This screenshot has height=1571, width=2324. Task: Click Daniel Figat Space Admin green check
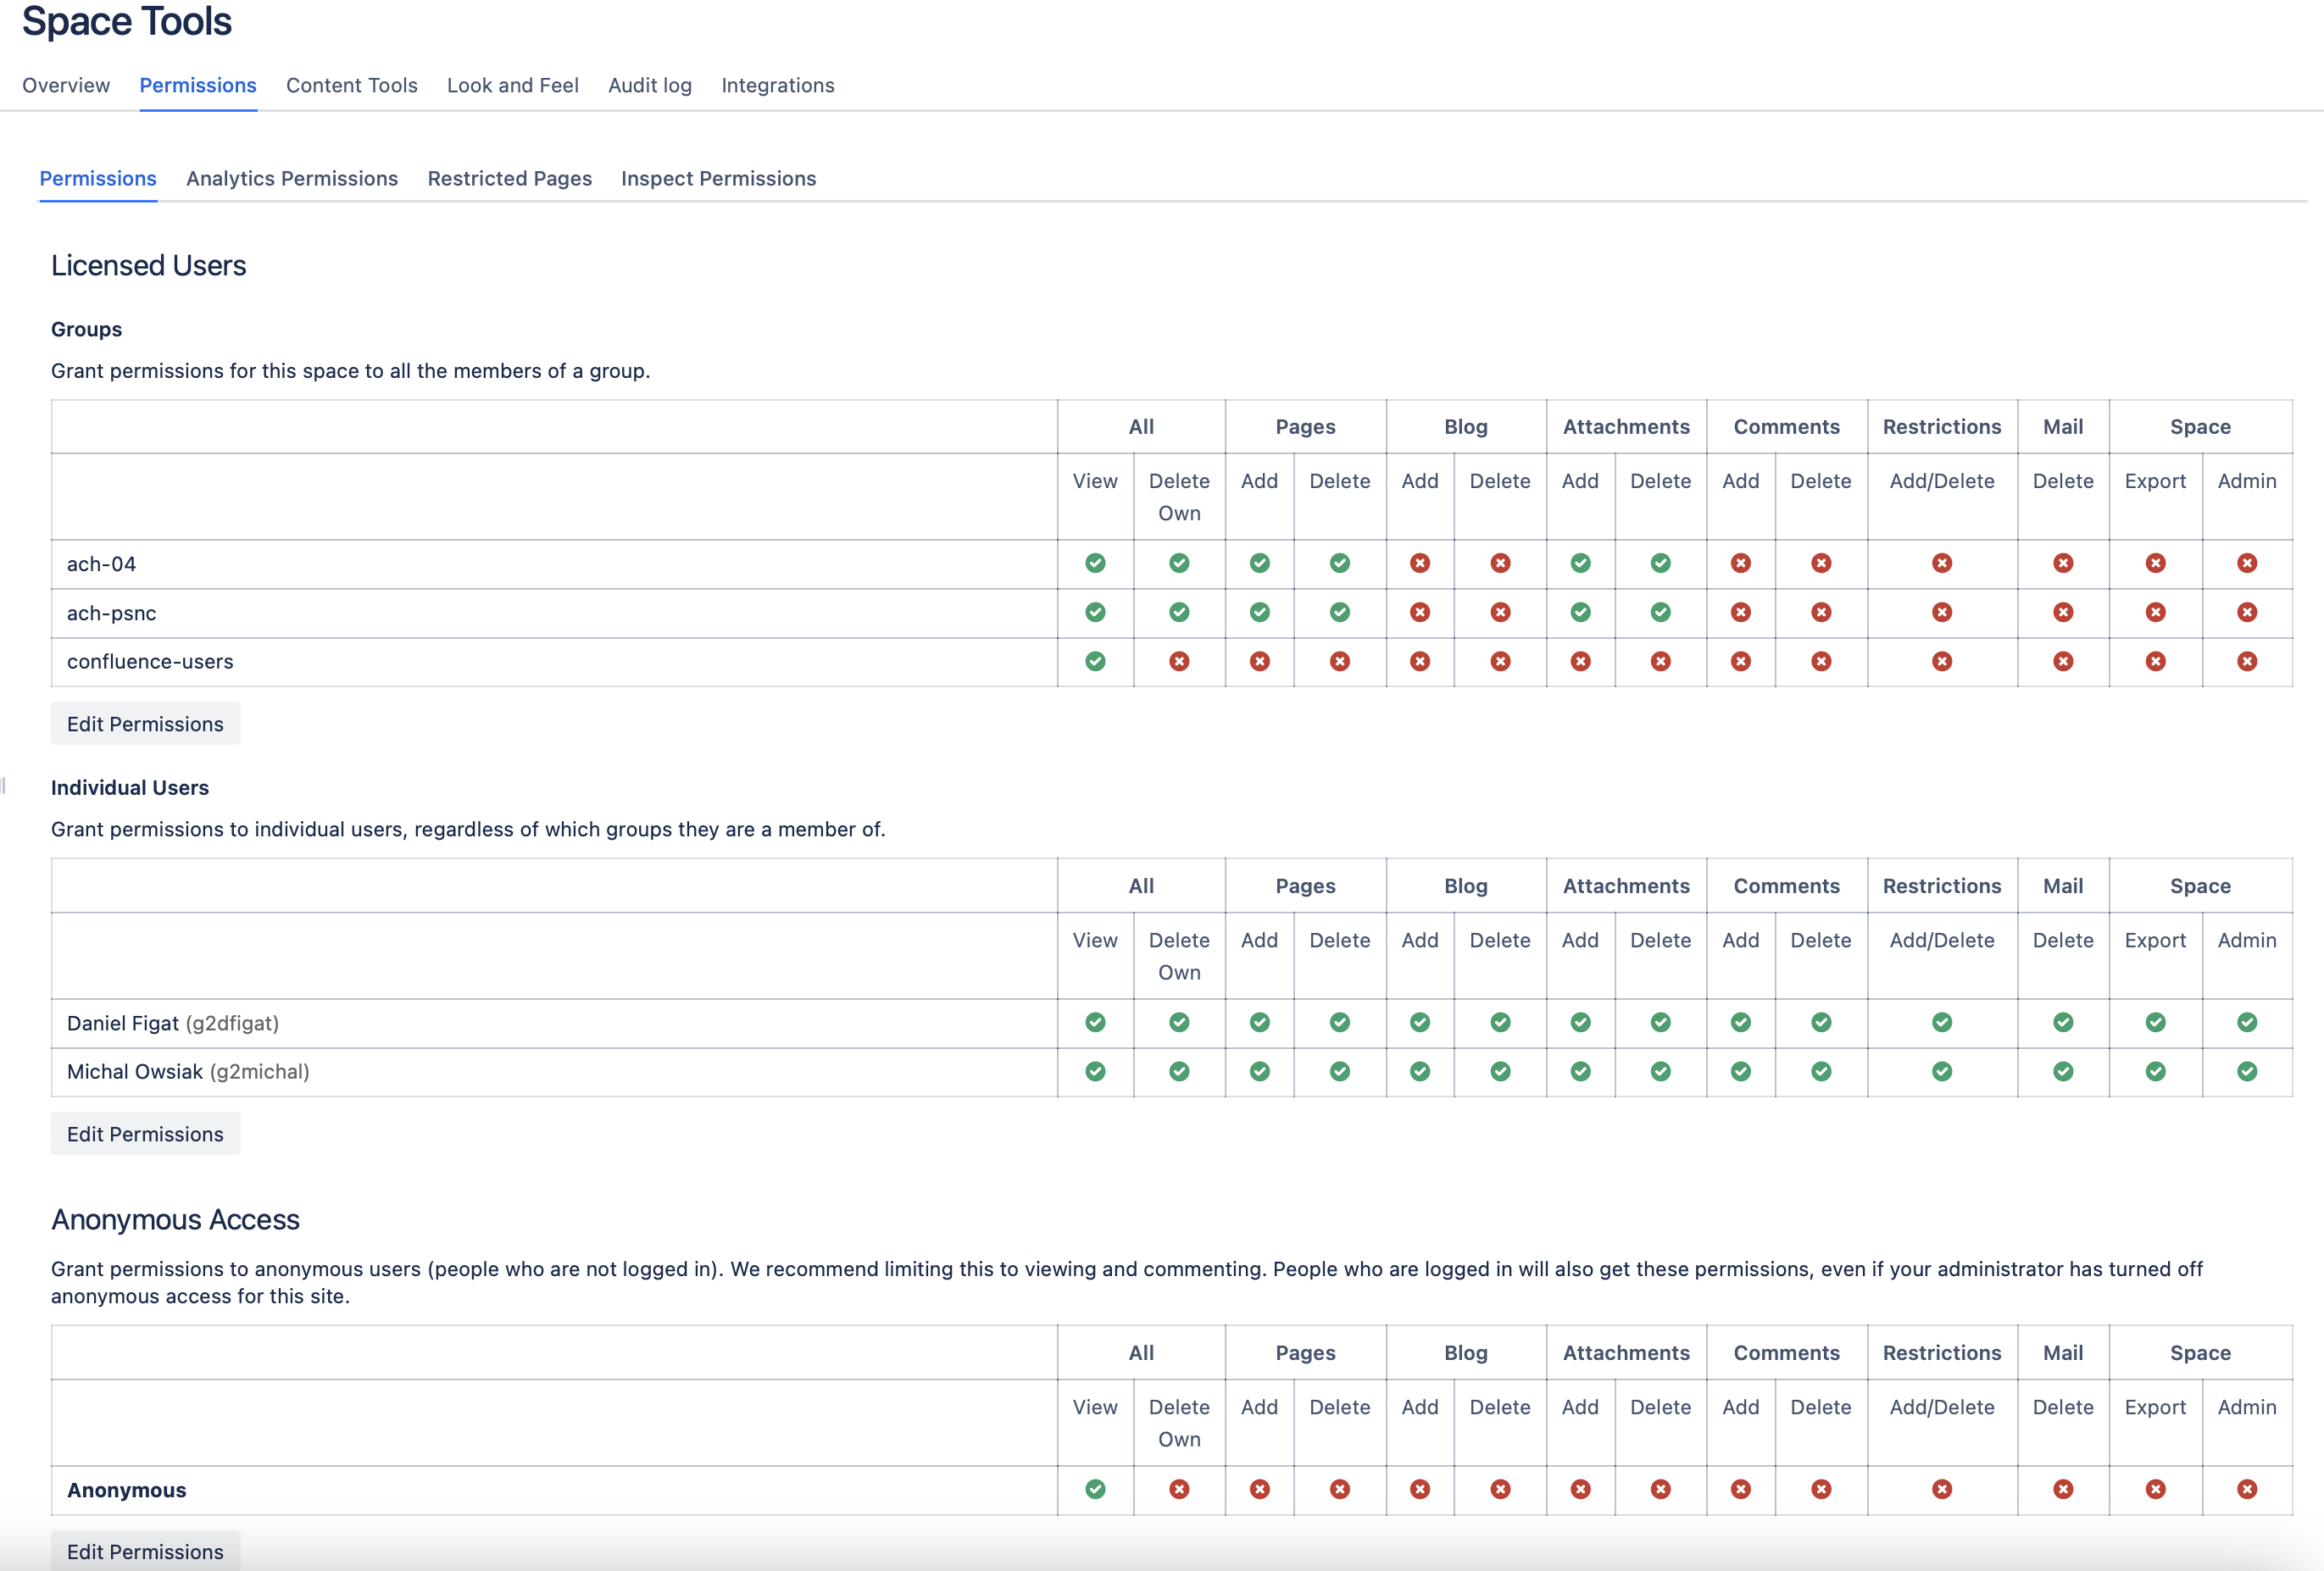(x=2246, y=1022)
